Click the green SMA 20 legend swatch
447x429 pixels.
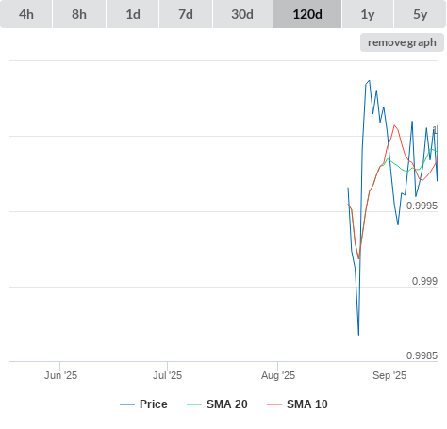[194, 404]
